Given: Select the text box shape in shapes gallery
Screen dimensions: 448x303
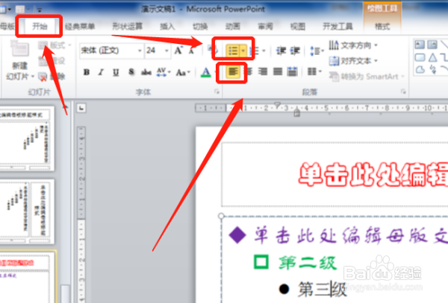Looking at the screenshot, I should (420, 45).
